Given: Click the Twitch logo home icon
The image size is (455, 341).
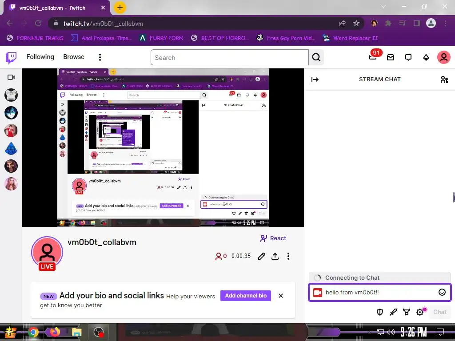Looking at the screenshot, I should tap(11, 57).
